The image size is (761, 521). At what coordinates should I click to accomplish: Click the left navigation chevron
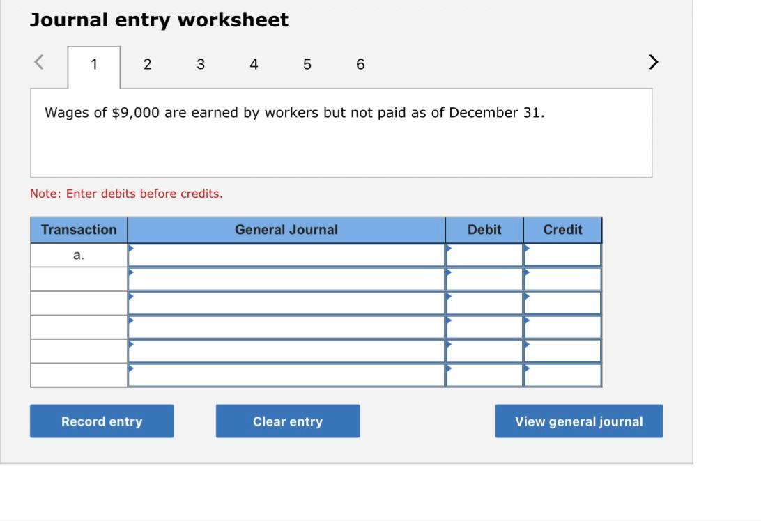coord(38,62)
